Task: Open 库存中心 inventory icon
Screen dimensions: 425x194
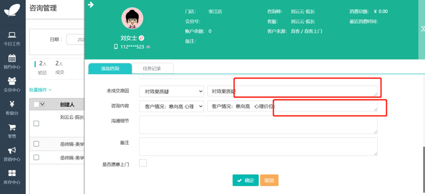Action: click(x=12, y=177)
